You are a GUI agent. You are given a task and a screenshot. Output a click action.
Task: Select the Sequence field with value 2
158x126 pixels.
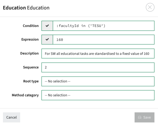point(98,67)
